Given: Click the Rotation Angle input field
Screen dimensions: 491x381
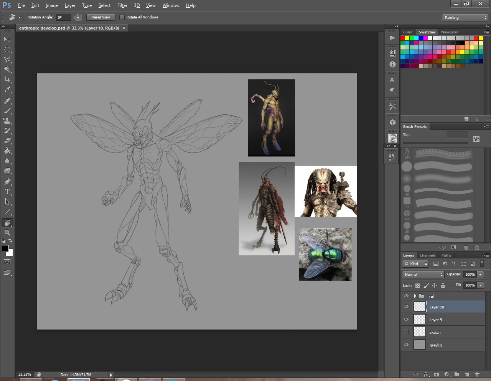Looking at the screenshot, I should (x=64, y=17).
